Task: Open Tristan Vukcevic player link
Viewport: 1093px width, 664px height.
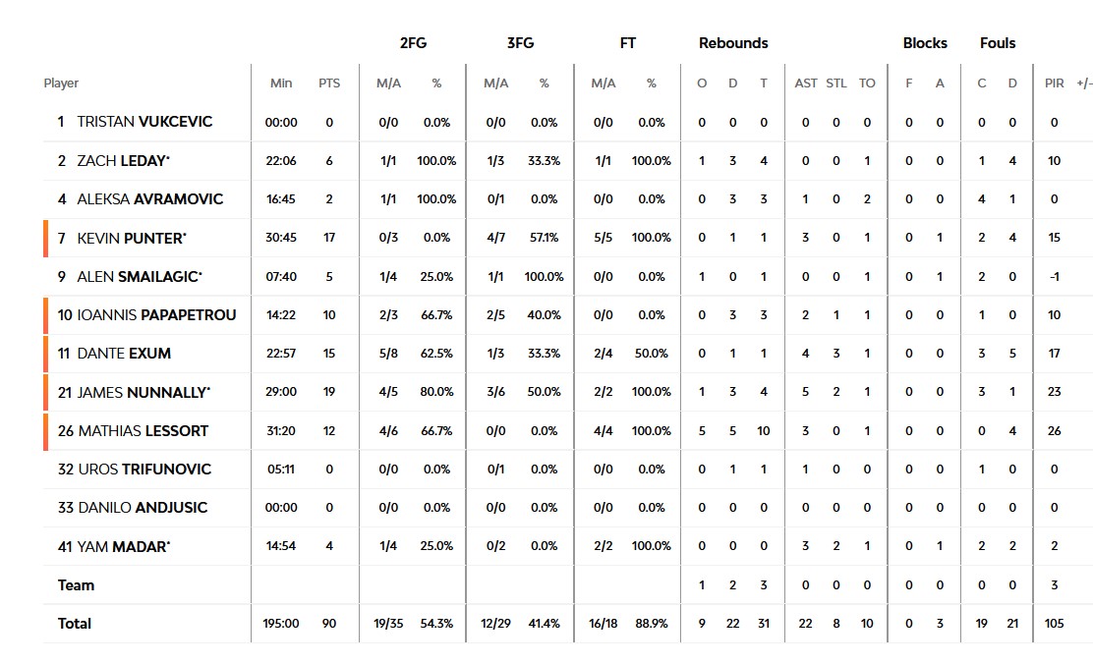Action: [x=144, y=122]
